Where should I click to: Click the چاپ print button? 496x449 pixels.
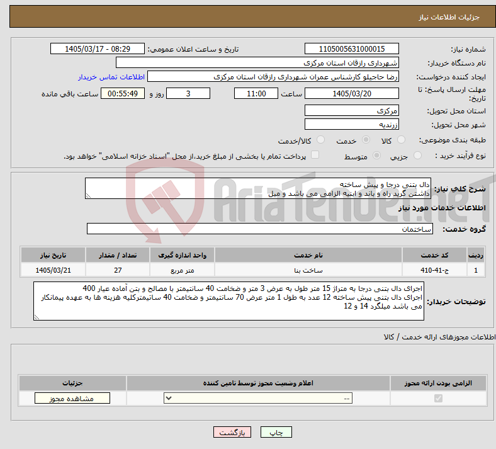tap(276, 432)
